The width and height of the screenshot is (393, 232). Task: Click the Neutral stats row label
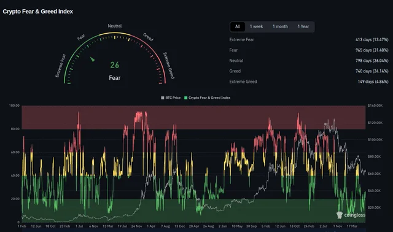[236, 61]
